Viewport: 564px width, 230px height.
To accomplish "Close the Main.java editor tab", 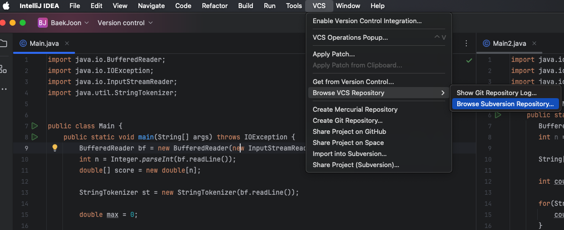I will 67,43.
